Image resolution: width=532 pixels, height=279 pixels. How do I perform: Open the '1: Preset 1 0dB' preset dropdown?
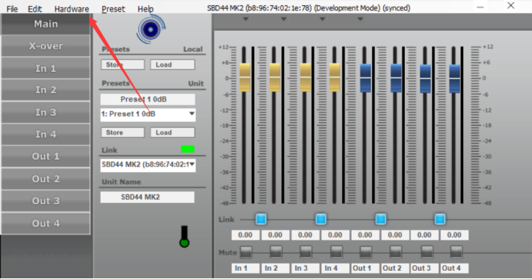(148, 115)
